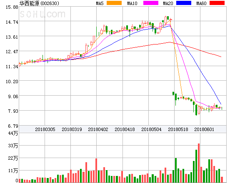
Task: Click the 11.34 price axis label
Action: [12, 67]
